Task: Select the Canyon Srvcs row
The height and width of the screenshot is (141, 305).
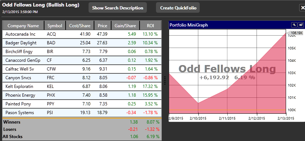Action: [82, 78]
